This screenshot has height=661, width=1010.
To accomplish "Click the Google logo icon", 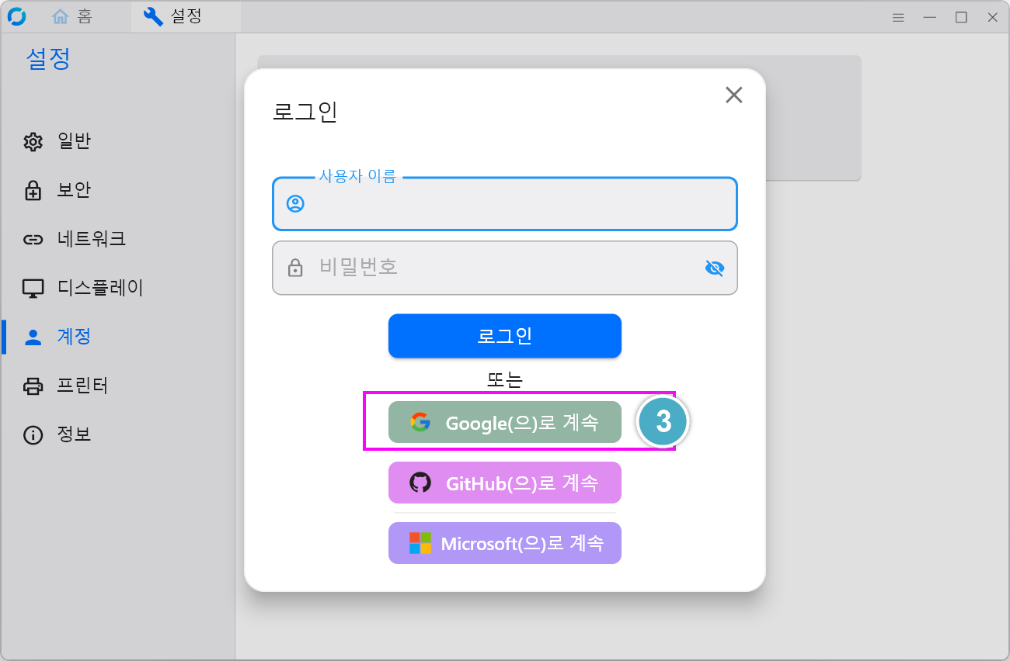I will (420, 422).
